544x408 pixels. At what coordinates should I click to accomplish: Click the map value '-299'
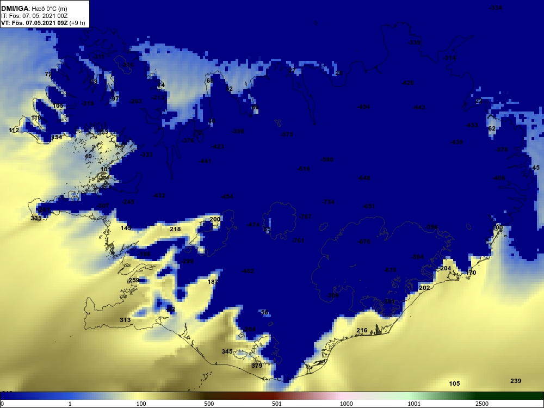click(187, 261)
